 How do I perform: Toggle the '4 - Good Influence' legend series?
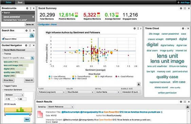click(x=124, y=76)
